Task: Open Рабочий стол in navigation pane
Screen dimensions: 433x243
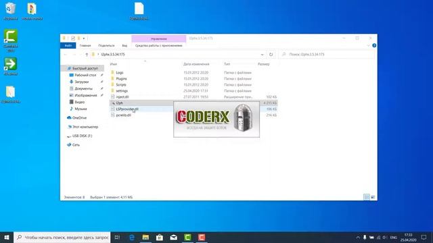Action: [x=85, y=75]
